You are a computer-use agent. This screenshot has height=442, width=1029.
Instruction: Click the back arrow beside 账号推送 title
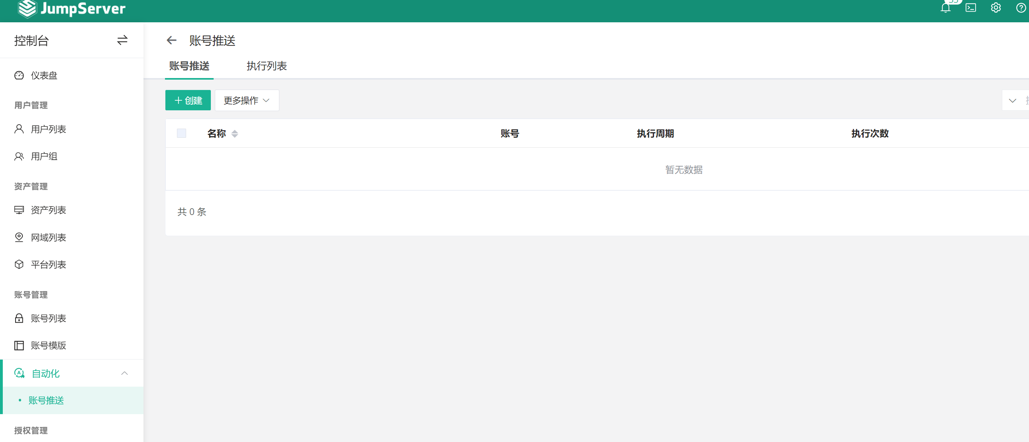[171, 40]
